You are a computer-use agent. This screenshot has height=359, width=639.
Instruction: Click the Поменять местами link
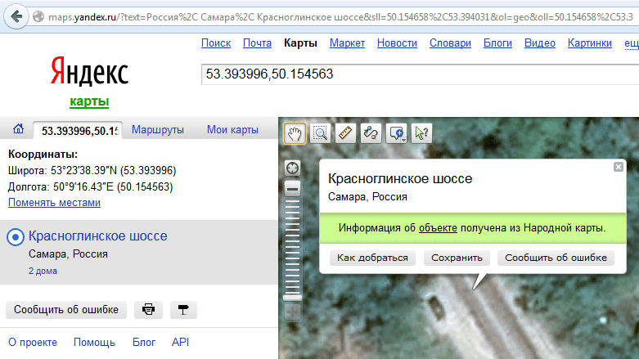pyautogui.click(x=54, y=202)
